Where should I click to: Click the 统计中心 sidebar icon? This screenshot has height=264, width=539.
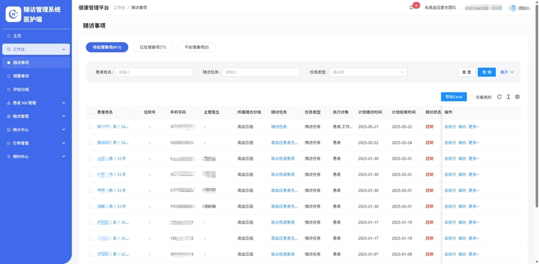[x=9, y=130]
